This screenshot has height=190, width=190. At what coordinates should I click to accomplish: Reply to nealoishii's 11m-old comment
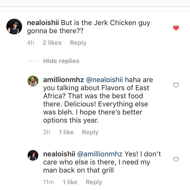[94, 182]
